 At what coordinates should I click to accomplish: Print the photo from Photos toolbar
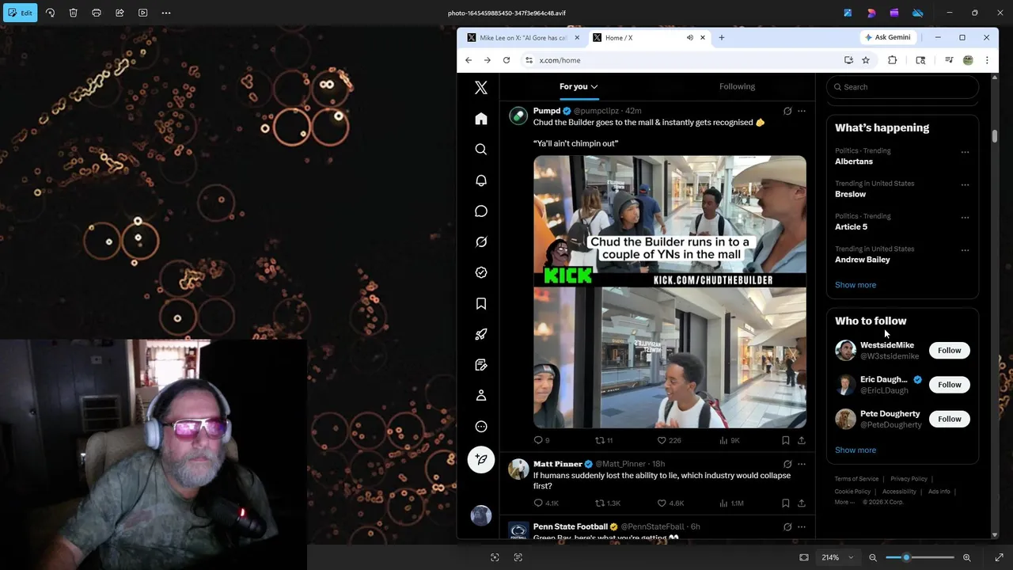coord(96,13)
